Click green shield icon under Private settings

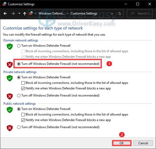(x=10, y=78)
